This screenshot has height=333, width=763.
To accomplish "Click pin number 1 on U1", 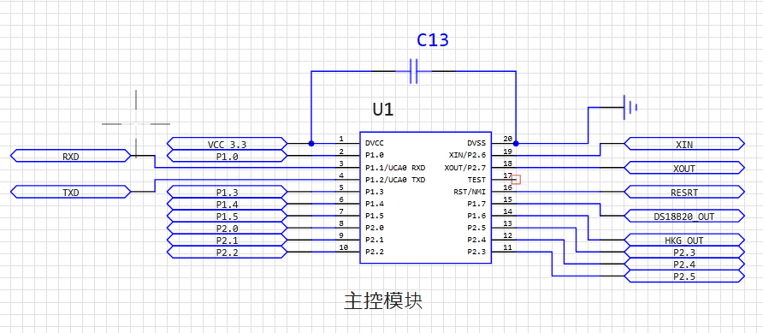I will (x=341, y=140).
